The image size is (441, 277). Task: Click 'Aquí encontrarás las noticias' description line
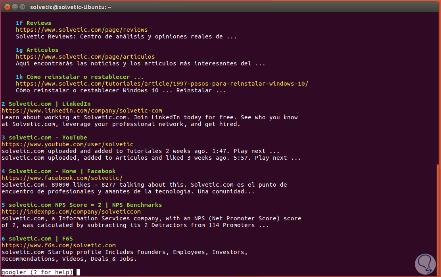(140, 63)
